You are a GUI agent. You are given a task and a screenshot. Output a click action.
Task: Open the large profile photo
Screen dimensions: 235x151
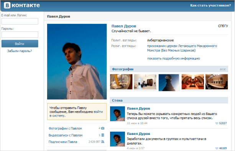pos(77,62)
